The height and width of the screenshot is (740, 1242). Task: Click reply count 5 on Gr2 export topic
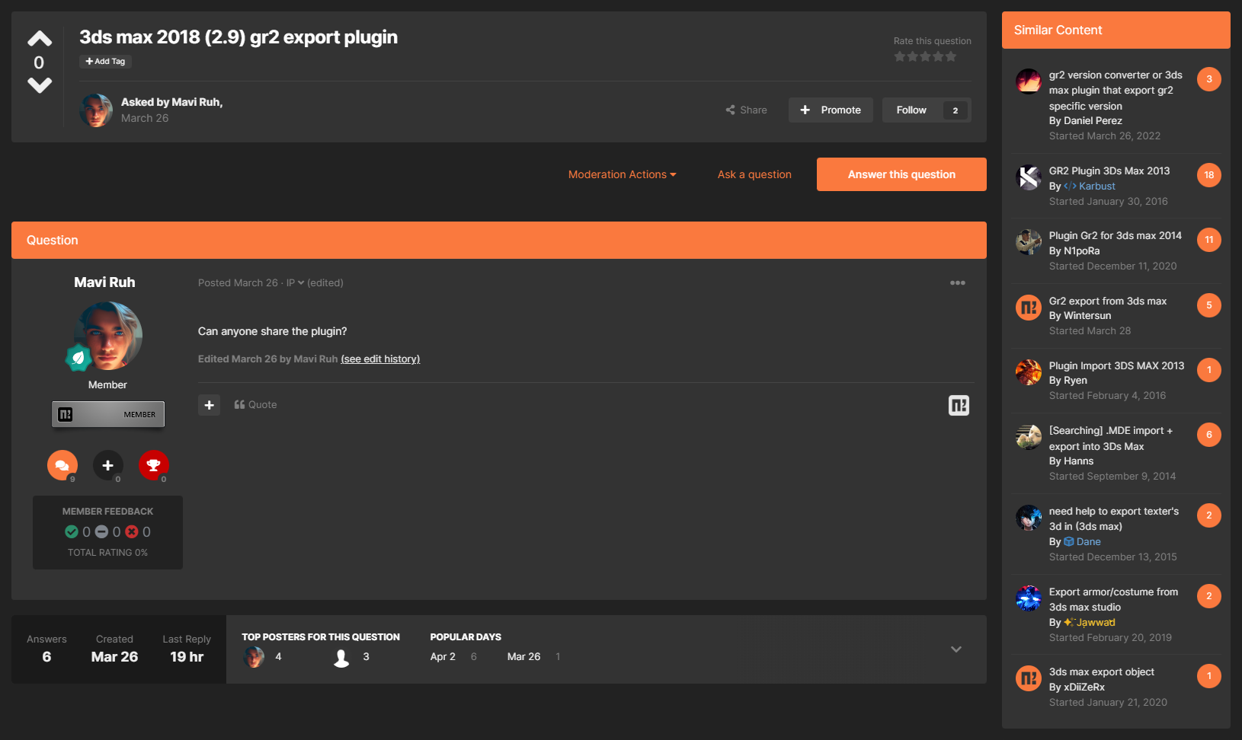1209,305
